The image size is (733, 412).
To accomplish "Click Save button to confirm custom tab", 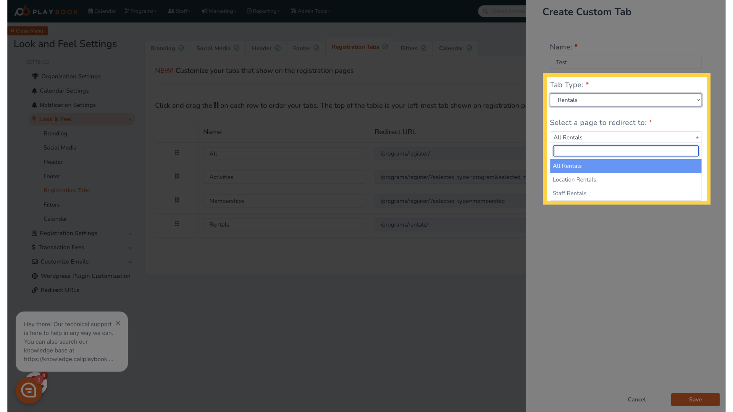I will (695, 399).
